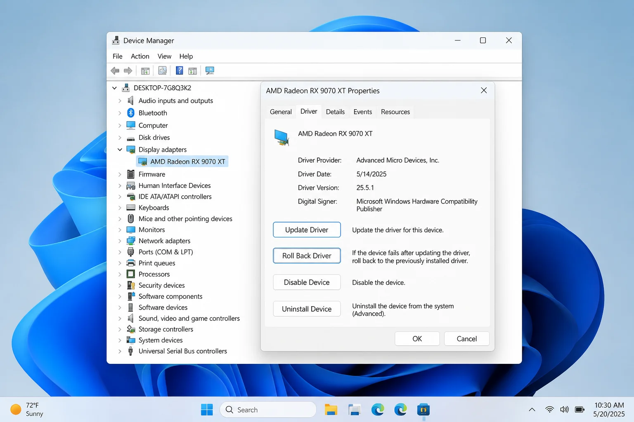Screen dimensions: 634x422
Task: Open File Explorer from the taskbar
Action: point(331,410)
